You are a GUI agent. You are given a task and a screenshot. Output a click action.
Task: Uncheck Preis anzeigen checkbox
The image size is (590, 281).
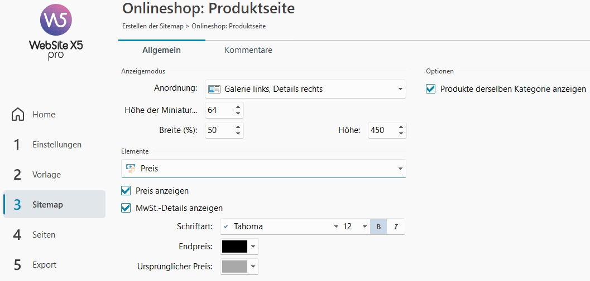click(126, 191)
